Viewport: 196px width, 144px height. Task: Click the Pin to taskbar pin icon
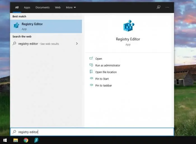pos(91,85)
